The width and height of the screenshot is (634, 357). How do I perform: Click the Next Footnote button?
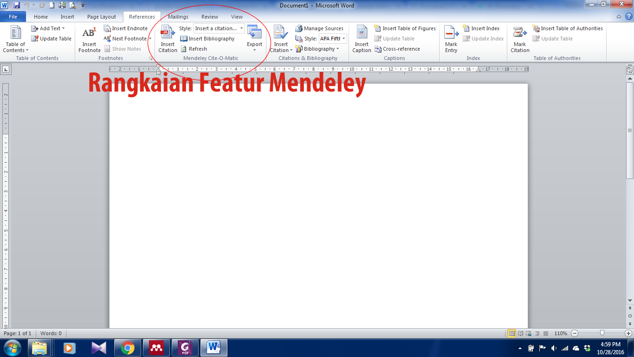(x=125, y=39)
